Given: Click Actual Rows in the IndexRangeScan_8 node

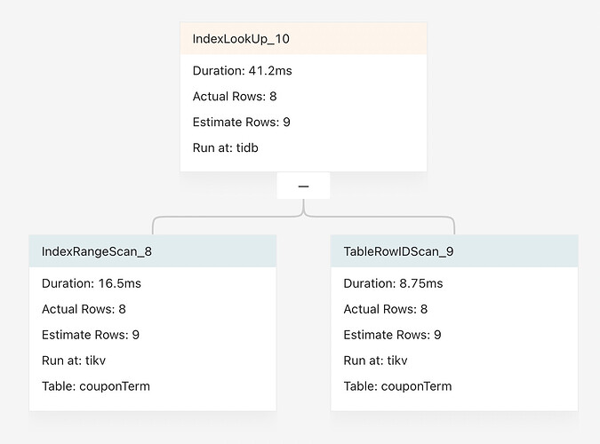Looking at the screenshot, I should point(84,309).
